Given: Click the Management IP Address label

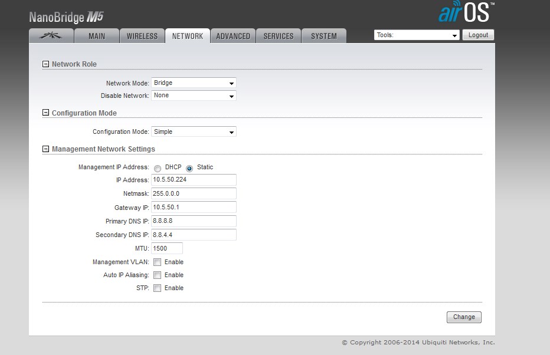Looking at the screenshot, I should coord(114,167).
